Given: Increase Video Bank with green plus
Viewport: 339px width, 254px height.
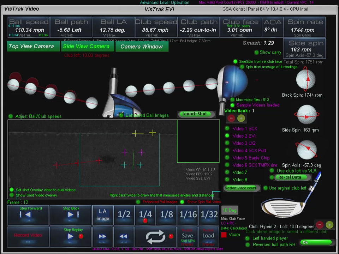Looking at the screenshot, I should click(241, 118).
